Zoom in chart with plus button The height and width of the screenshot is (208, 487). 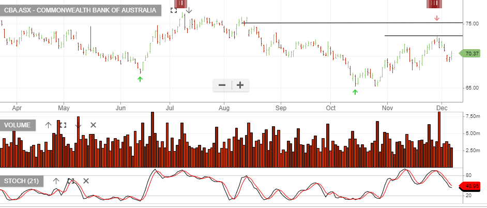pos(240,85)
